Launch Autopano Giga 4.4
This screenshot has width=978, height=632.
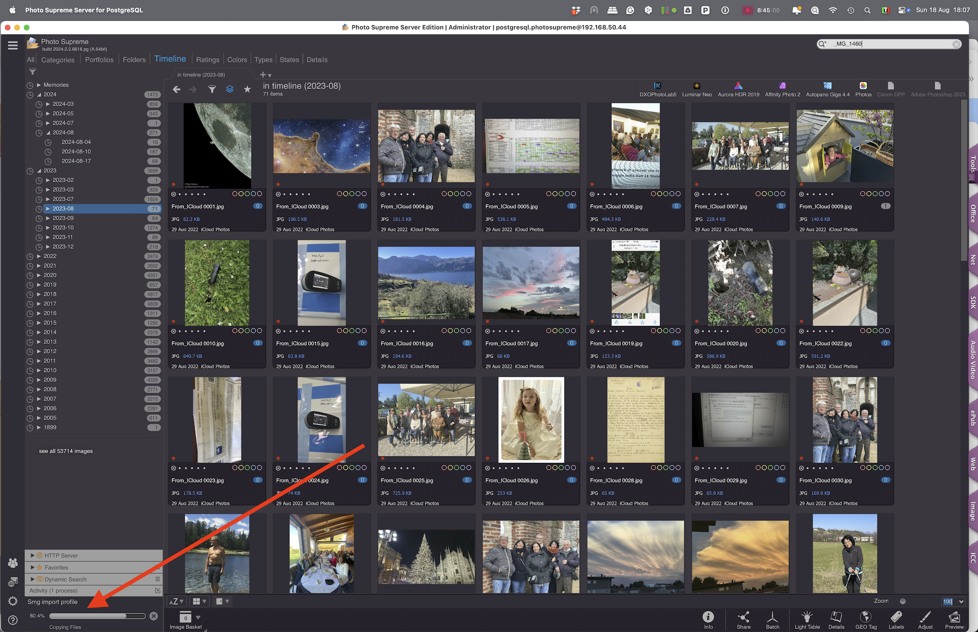pos(828,89)
